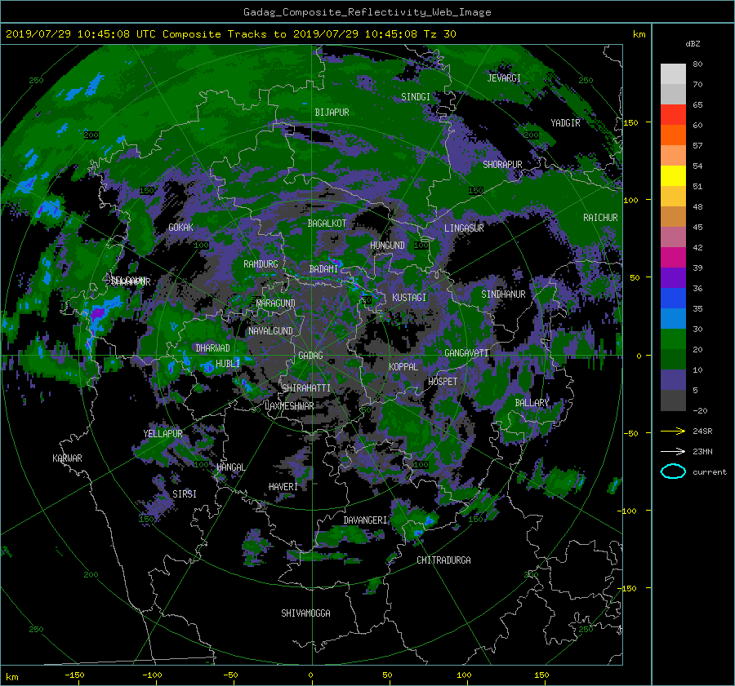Click the BALLARY city label
Image resolution: width=735 pixels, height=686 pixels.
click(x=532, y=403)
